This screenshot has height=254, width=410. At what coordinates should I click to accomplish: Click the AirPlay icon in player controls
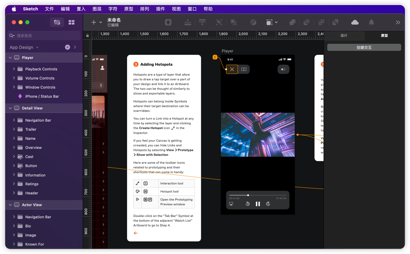pyautogui.click(x=231, y=204)
